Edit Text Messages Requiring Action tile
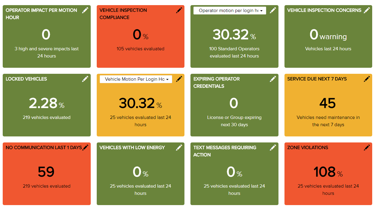The image size is (374, 209). click(x=273, y=148)
